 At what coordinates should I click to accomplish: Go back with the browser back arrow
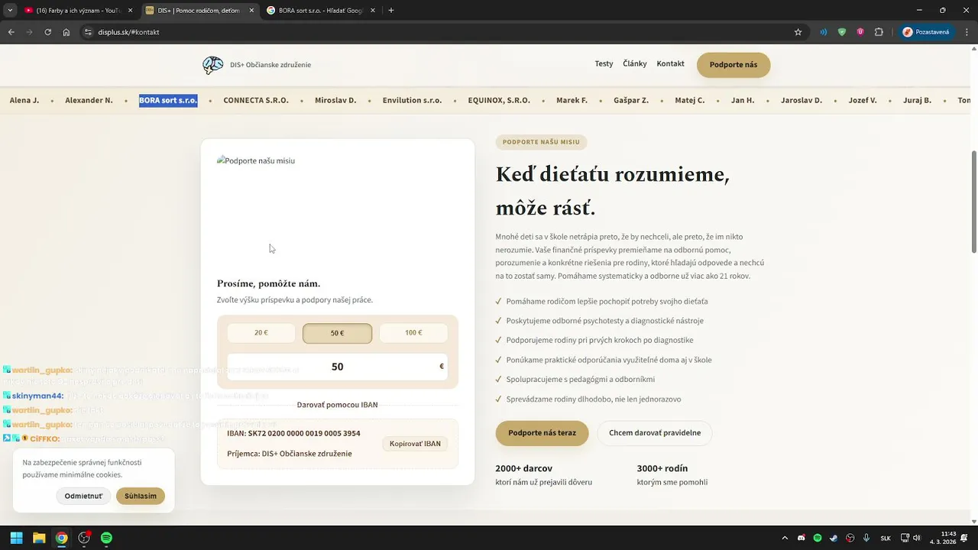click(x=11, y=32)
